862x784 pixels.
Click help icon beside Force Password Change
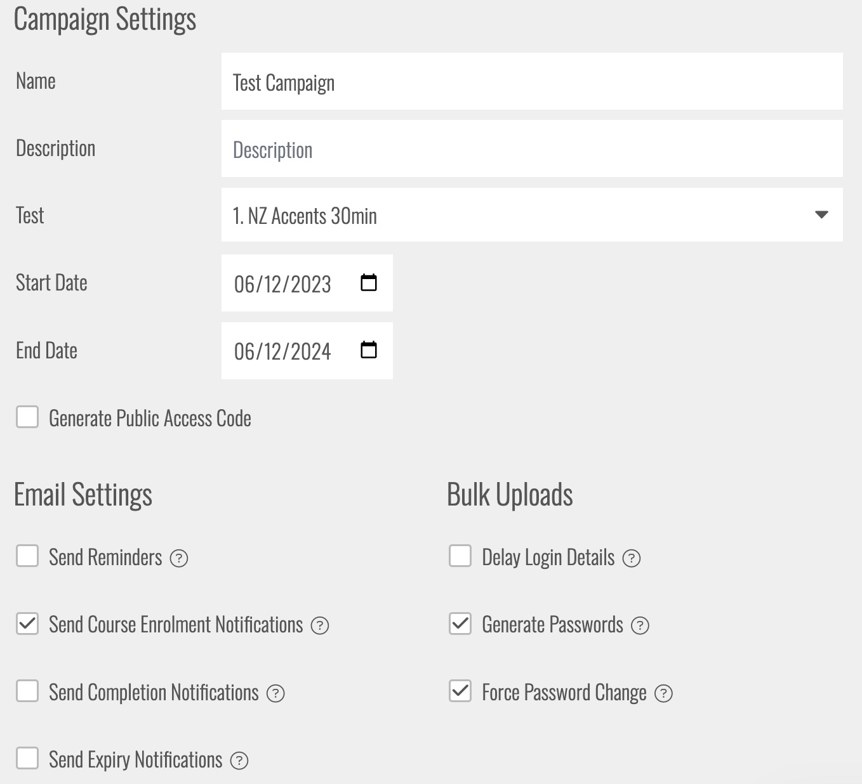click(663, 693)
